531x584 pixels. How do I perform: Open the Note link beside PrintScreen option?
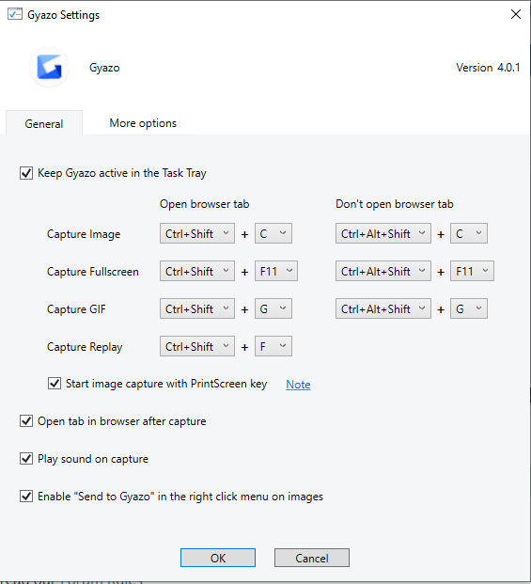click(x=298, y=385)
